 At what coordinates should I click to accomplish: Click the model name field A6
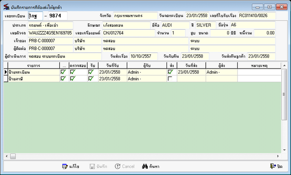[253, 25]
